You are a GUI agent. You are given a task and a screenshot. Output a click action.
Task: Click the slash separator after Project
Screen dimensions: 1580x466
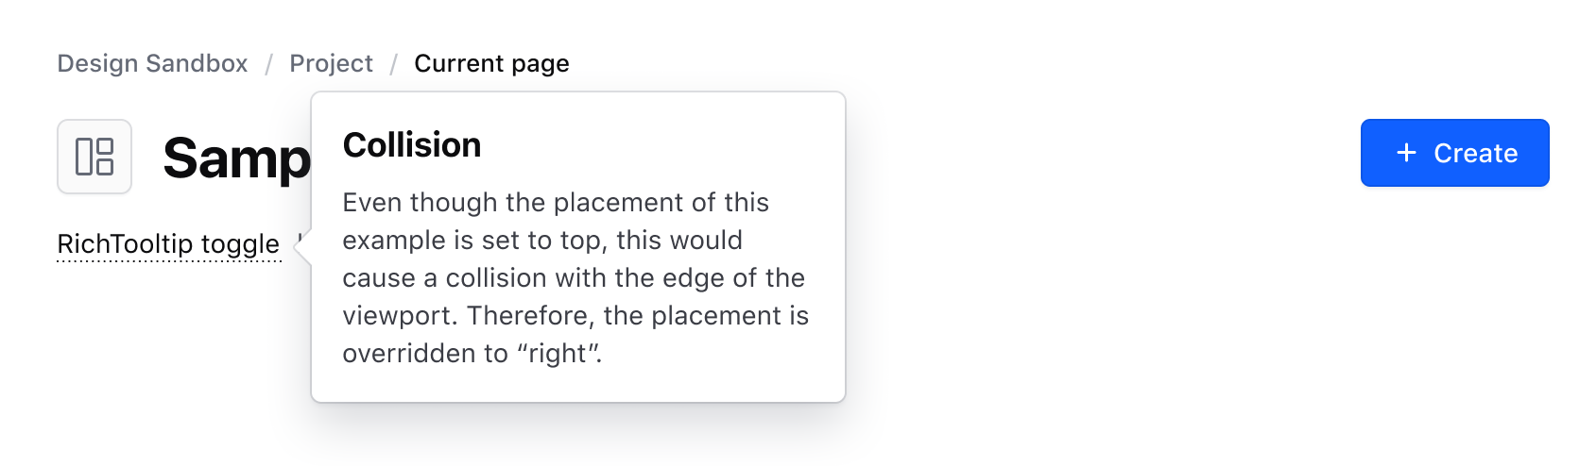[394, 64]
